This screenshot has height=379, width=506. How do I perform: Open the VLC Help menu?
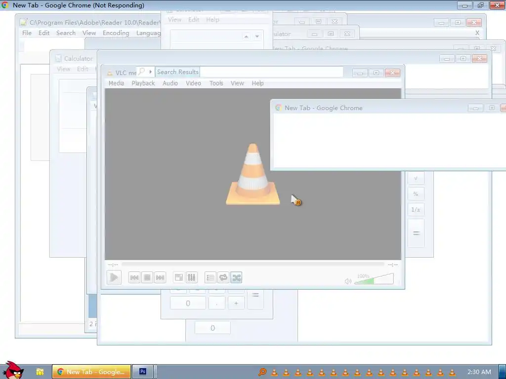click(x=258, y=83)
